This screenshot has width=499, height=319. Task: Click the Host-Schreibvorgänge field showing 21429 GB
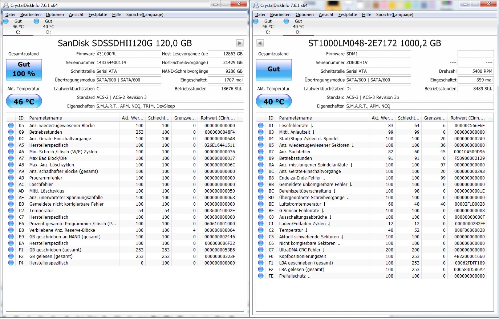click(x=226, y=62)
